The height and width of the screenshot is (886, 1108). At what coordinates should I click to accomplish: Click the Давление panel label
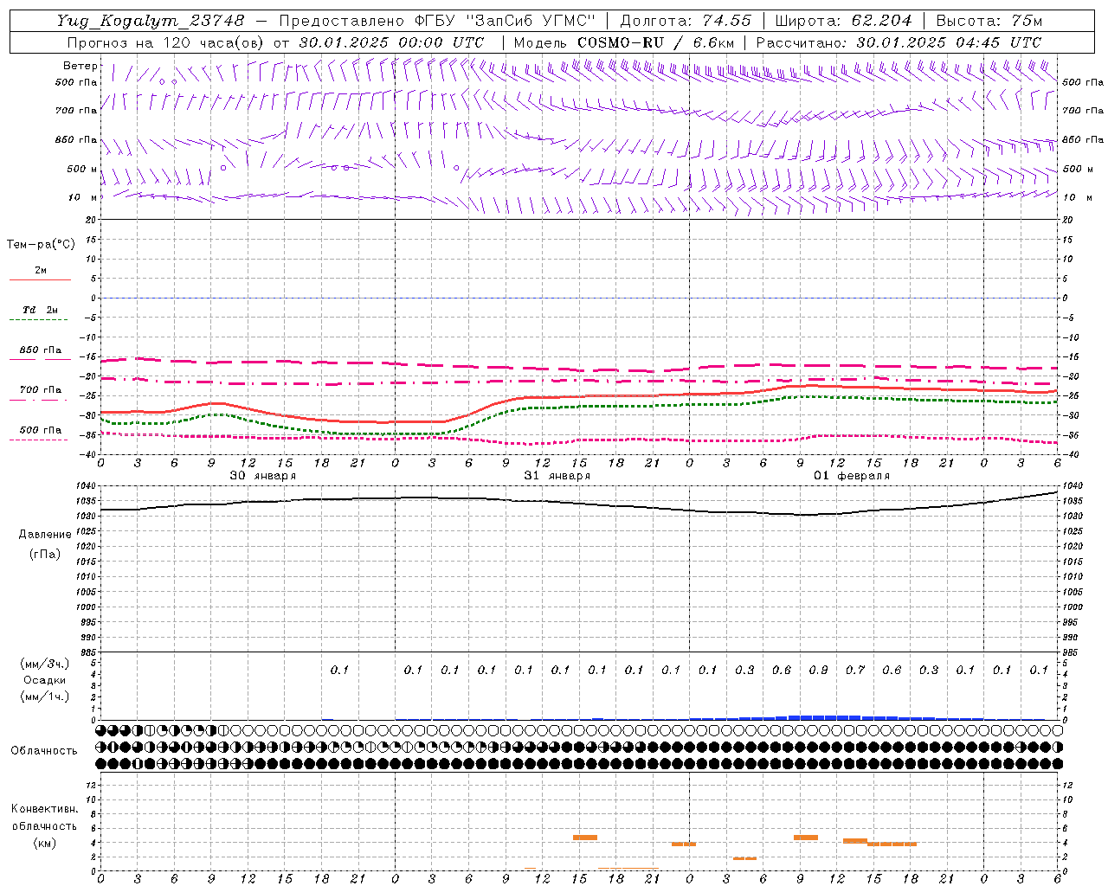45,535
